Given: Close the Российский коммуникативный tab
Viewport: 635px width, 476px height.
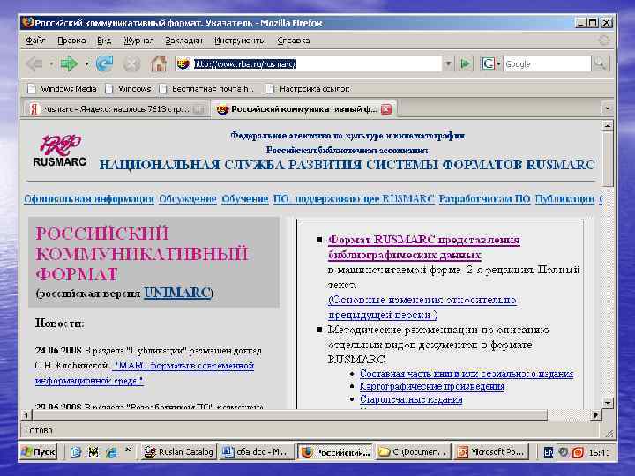Looking at the screenshot, I should tap(386, 109).
